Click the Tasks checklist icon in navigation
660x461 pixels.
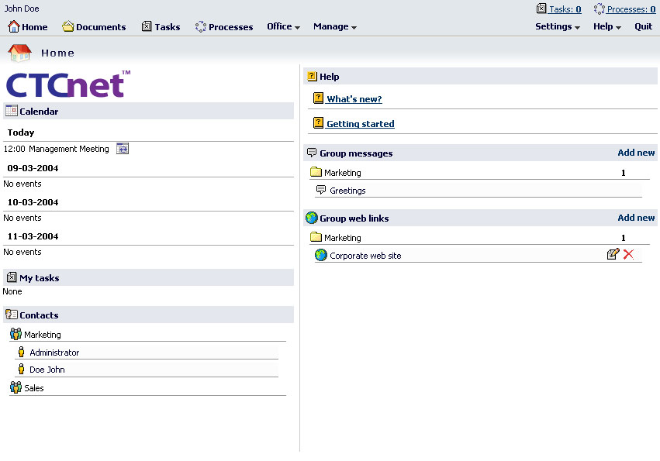point(147,26)
